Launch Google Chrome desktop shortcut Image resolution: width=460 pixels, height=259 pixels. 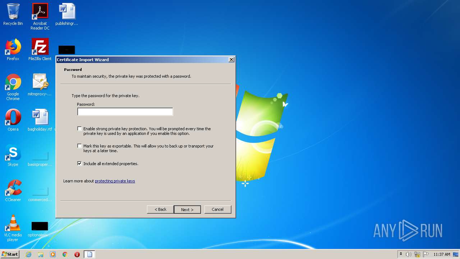13,87
